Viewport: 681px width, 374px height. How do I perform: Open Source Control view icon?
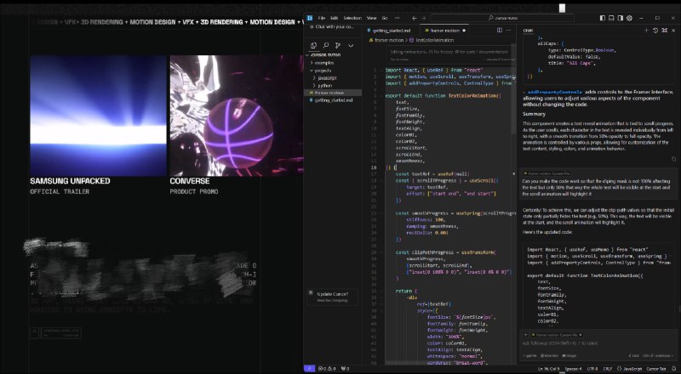(x=338, y=45)
